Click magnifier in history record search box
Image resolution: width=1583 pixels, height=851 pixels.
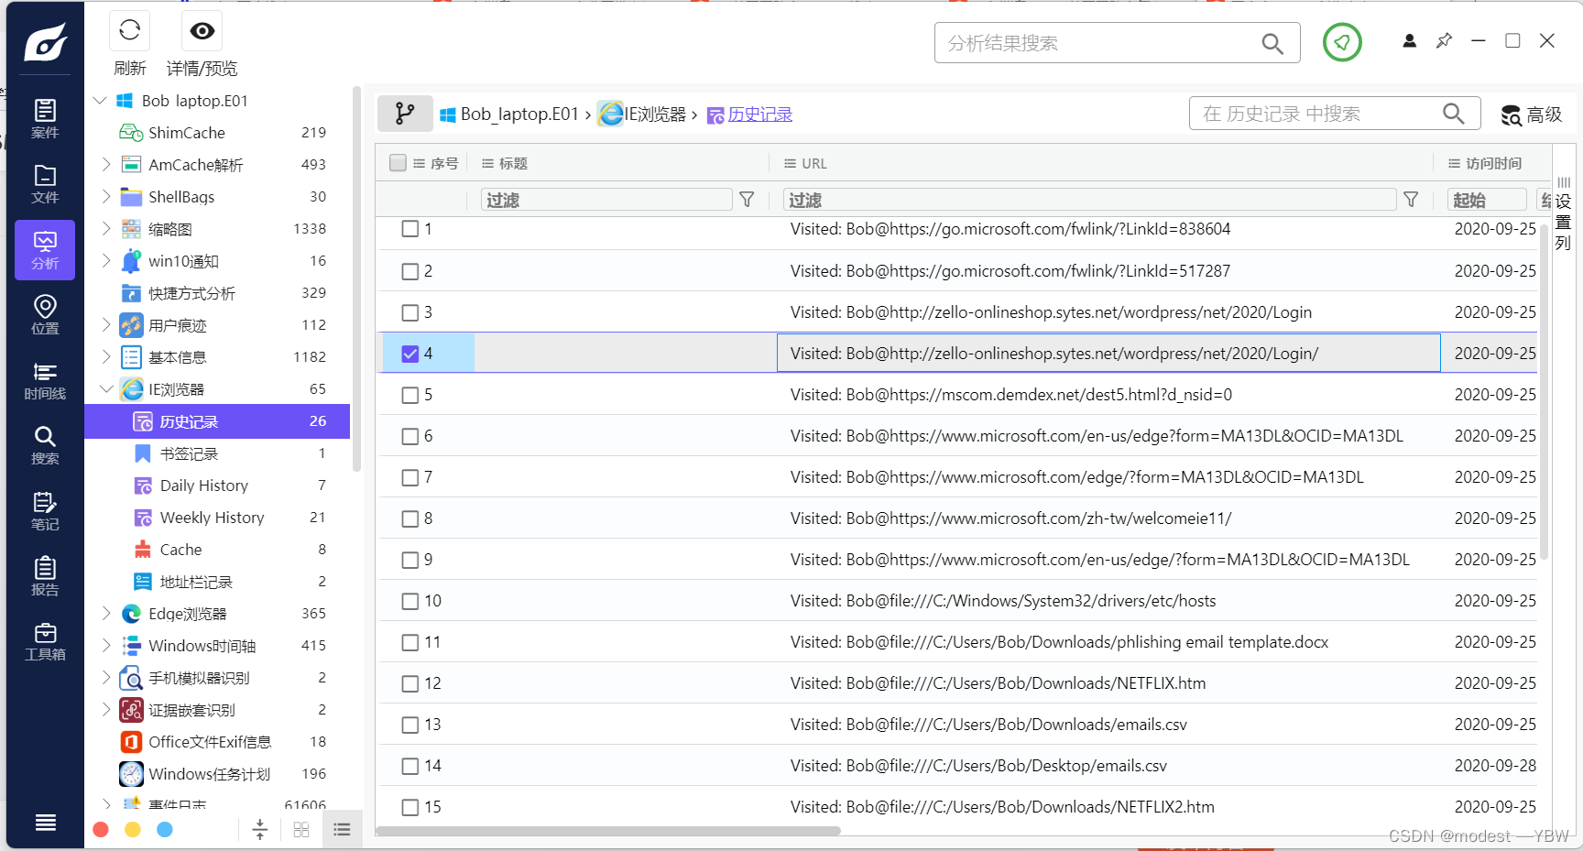click(x=1453, y=114)
